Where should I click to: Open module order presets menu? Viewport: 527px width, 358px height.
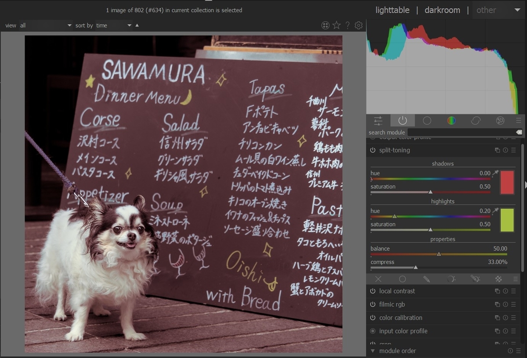tap(518, 351)
